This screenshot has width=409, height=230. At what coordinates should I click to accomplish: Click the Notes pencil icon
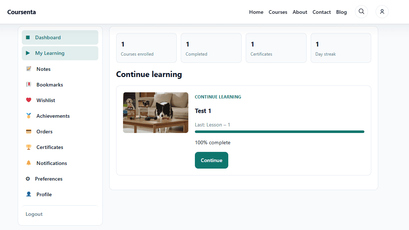(x=29, y=69)
